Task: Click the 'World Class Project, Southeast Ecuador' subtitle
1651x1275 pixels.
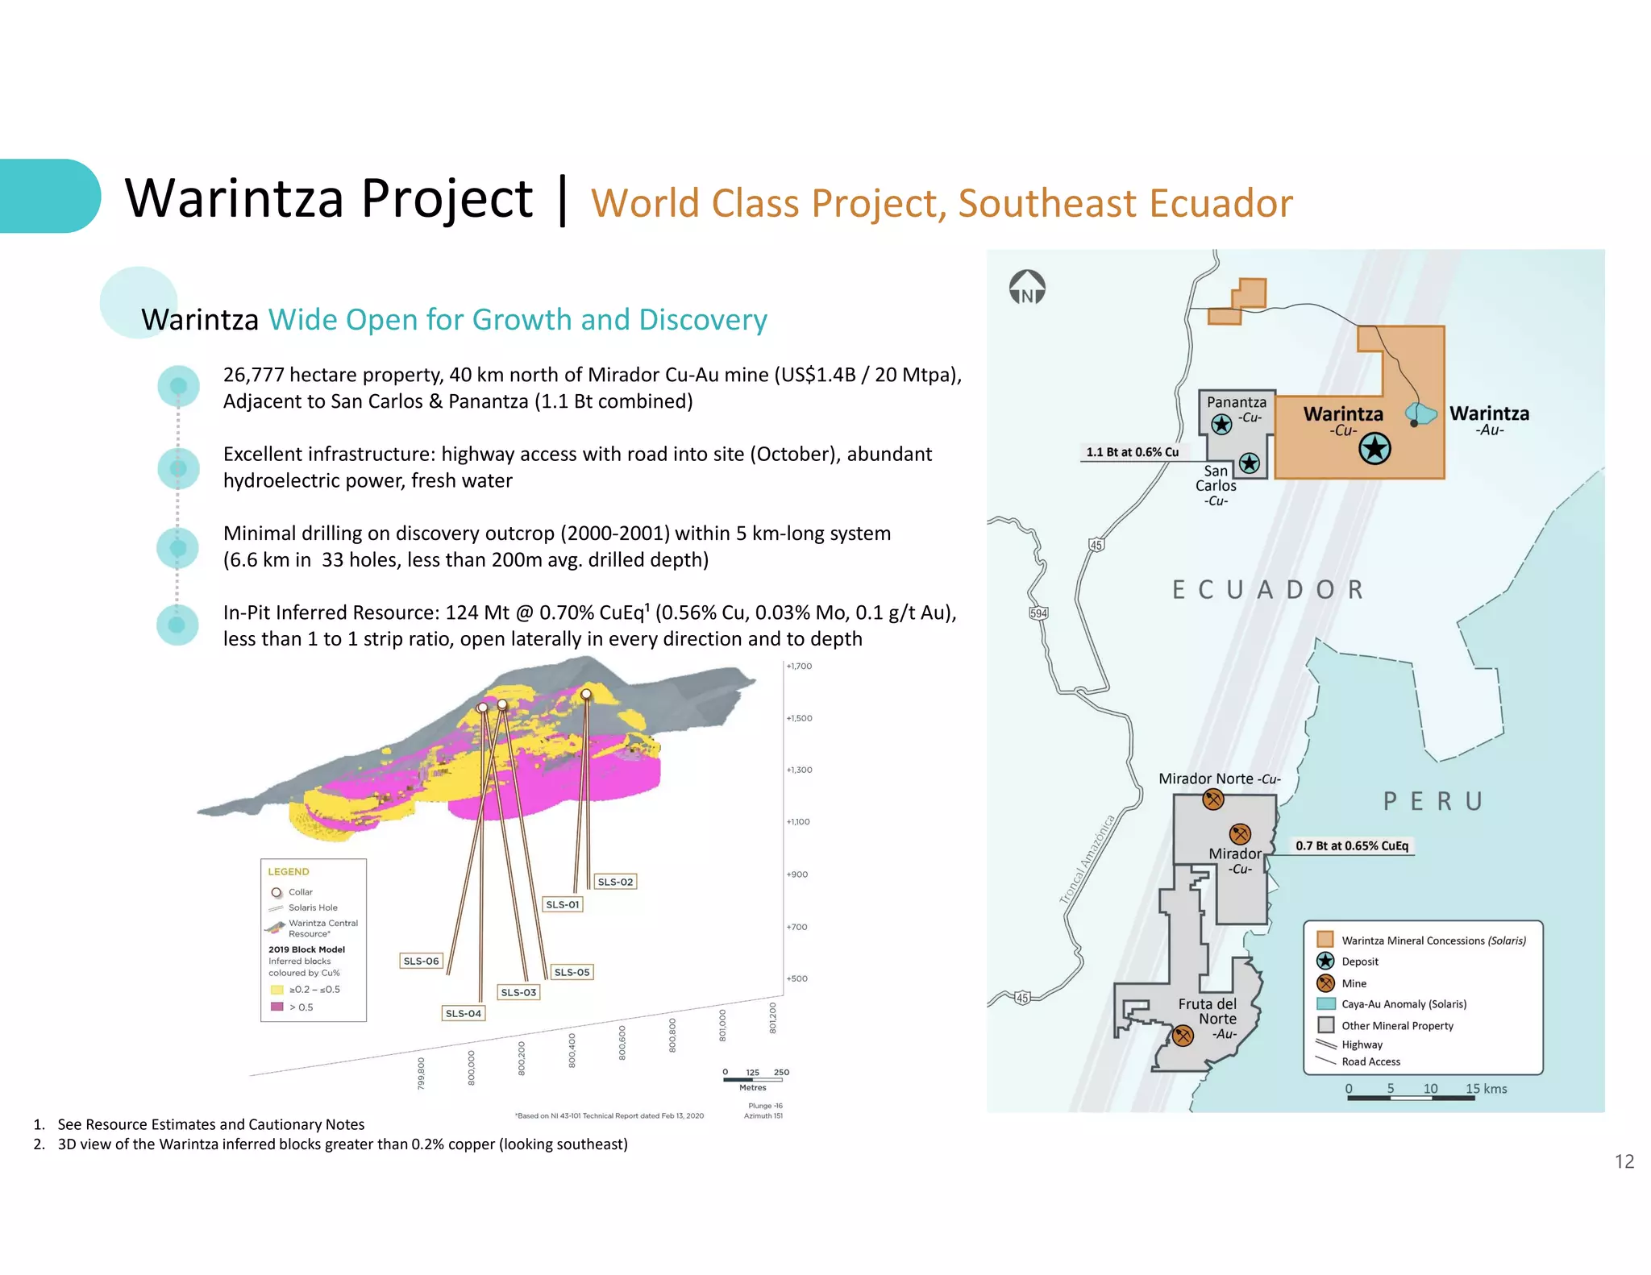Action: tap(942, 203)
